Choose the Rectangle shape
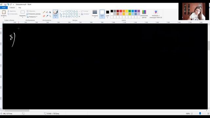The width and height of the screenshot is (210, 118). [69, 11]
